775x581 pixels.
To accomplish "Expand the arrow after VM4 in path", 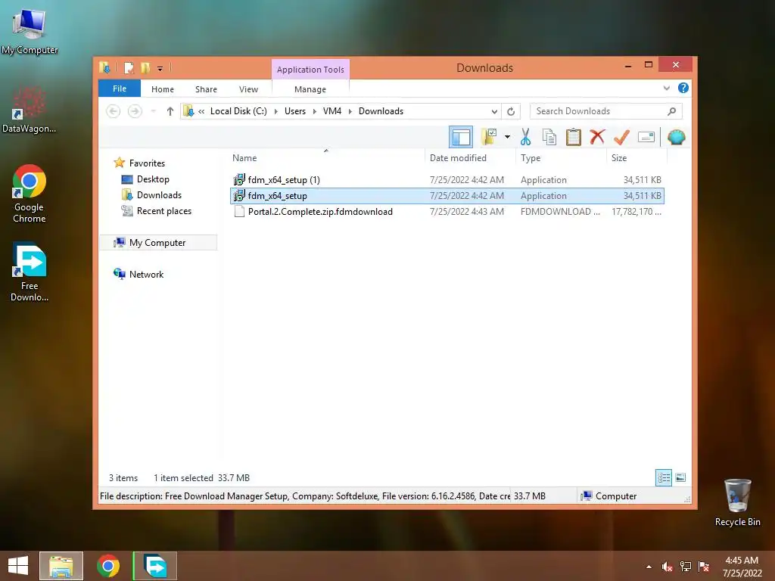I will point(350,112).
